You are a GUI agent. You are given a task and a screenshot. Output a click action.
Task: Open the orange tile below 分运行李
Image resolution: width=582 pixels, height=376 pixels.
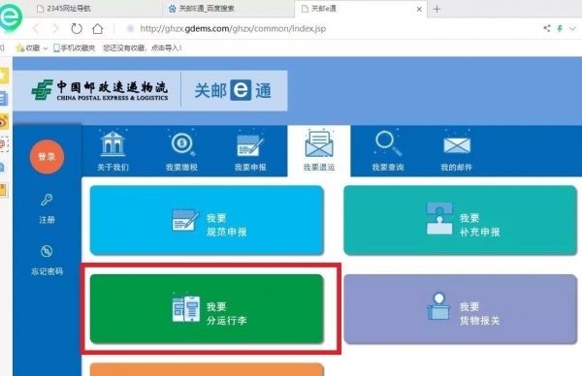[207, 369]
